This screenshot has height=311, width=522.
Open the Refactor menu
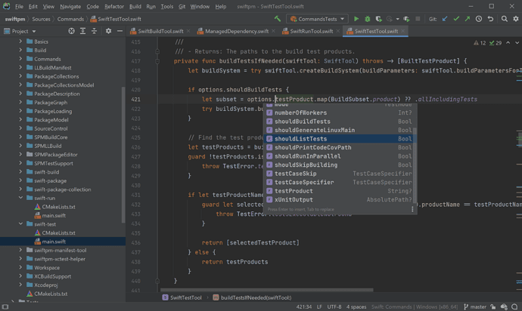point(114,6)
